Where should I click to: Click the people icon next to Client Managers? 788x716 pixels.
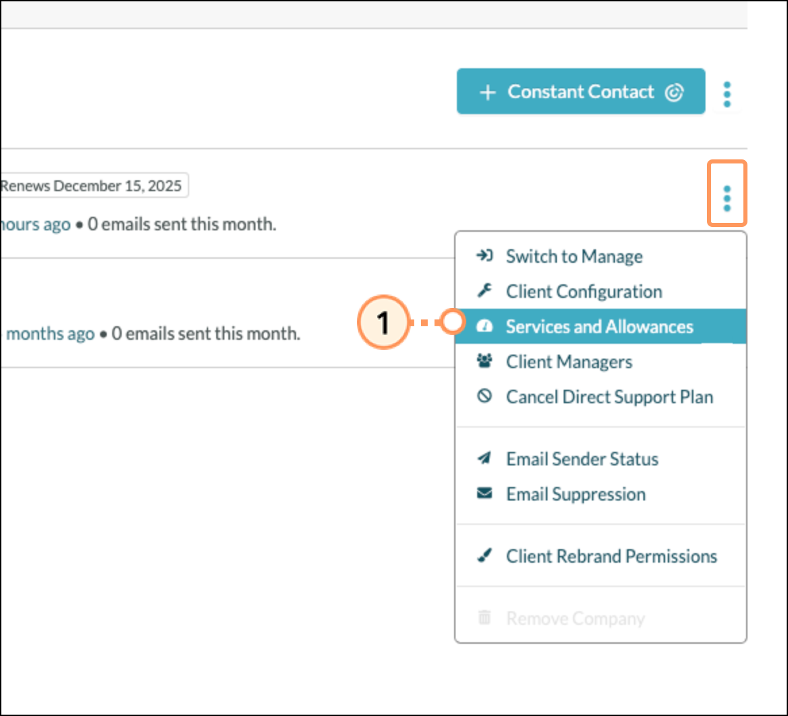tap(485, 361)
